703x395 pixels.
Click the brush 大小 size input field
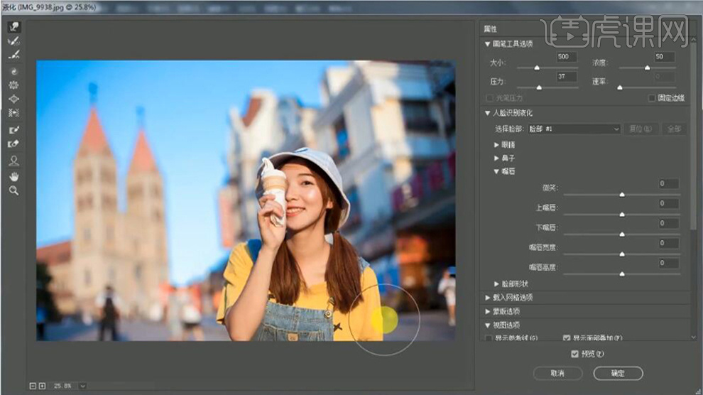[567, 57]
